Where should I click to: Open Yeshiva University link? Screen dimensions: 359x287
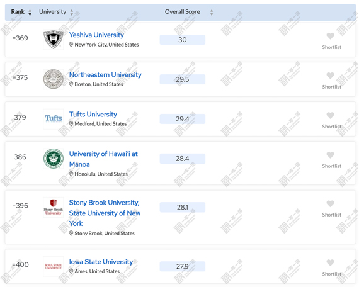96,35
